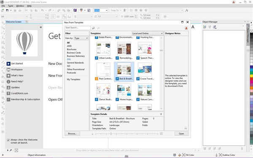Click the thumbnail size slider handle

pos(111,134)
